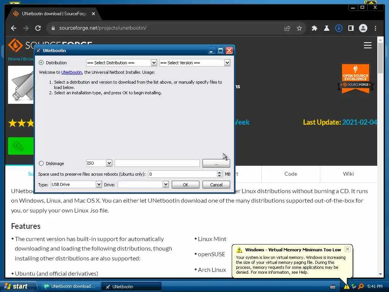Click the disk image file path field
This screenshot has width=389, height=292.
157,163
